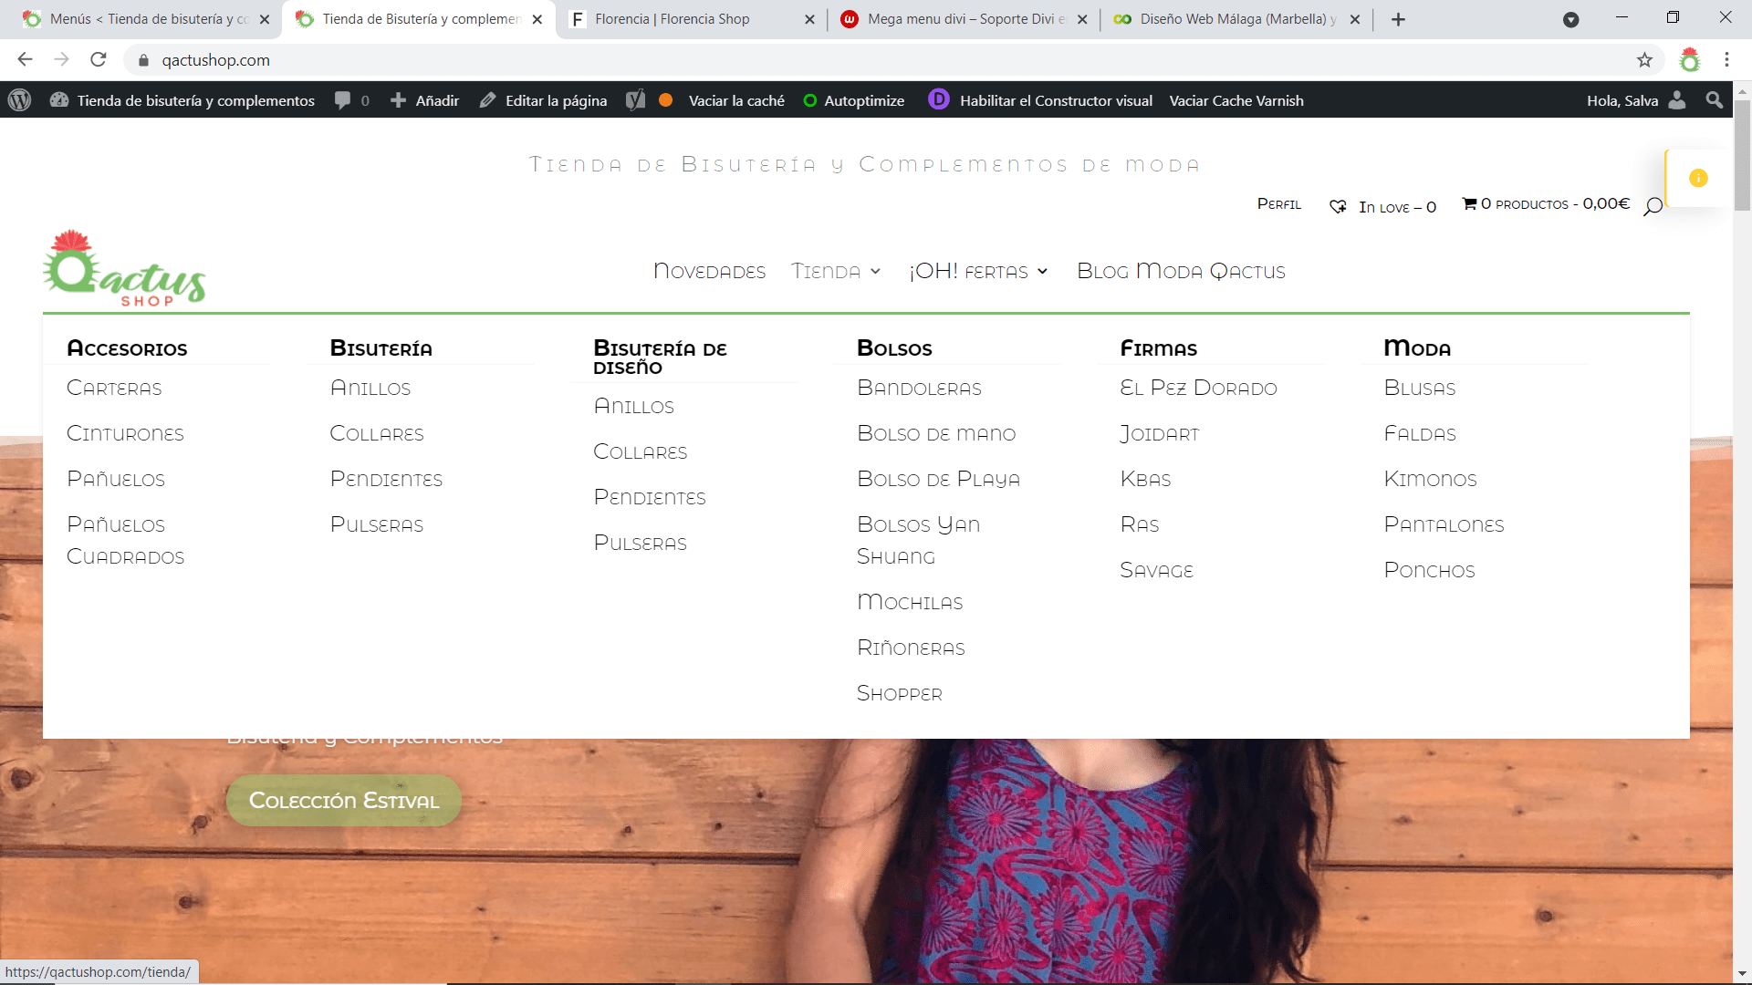Click the page vertical scrollbar thumb
1752x985 pixels.
point(1742,155)
